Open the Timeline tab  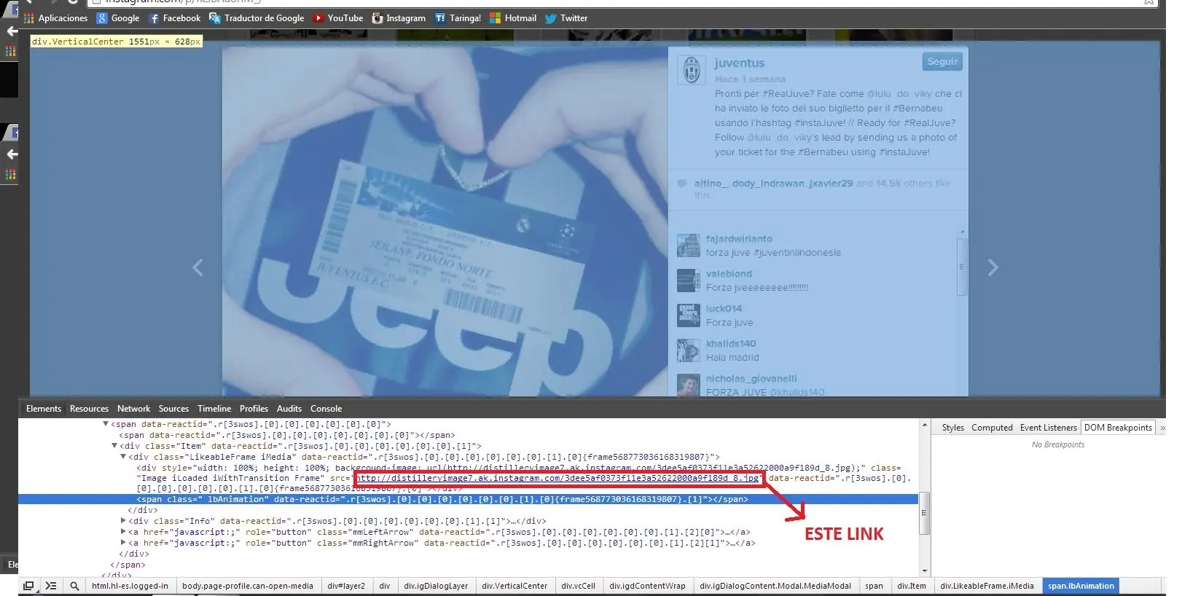pos(214,409)
